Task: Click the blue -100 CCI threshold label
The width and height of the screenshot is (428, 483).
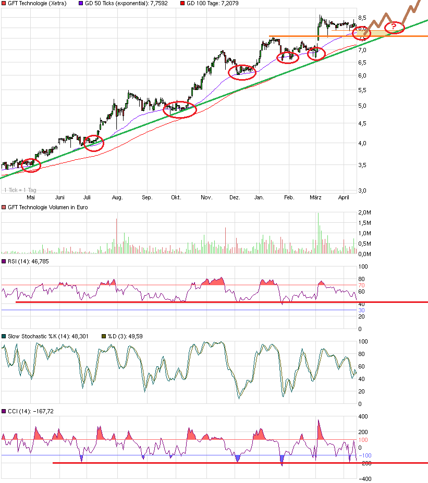Action: click(x=365, y=455)
